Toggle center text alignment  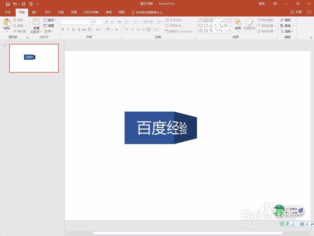(133, 30)
